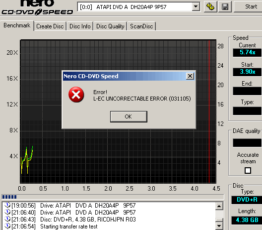Viewport: 262px width, 230px height.
Task: Click the disc length value 4.38 GB
Action: click(247, 220)
